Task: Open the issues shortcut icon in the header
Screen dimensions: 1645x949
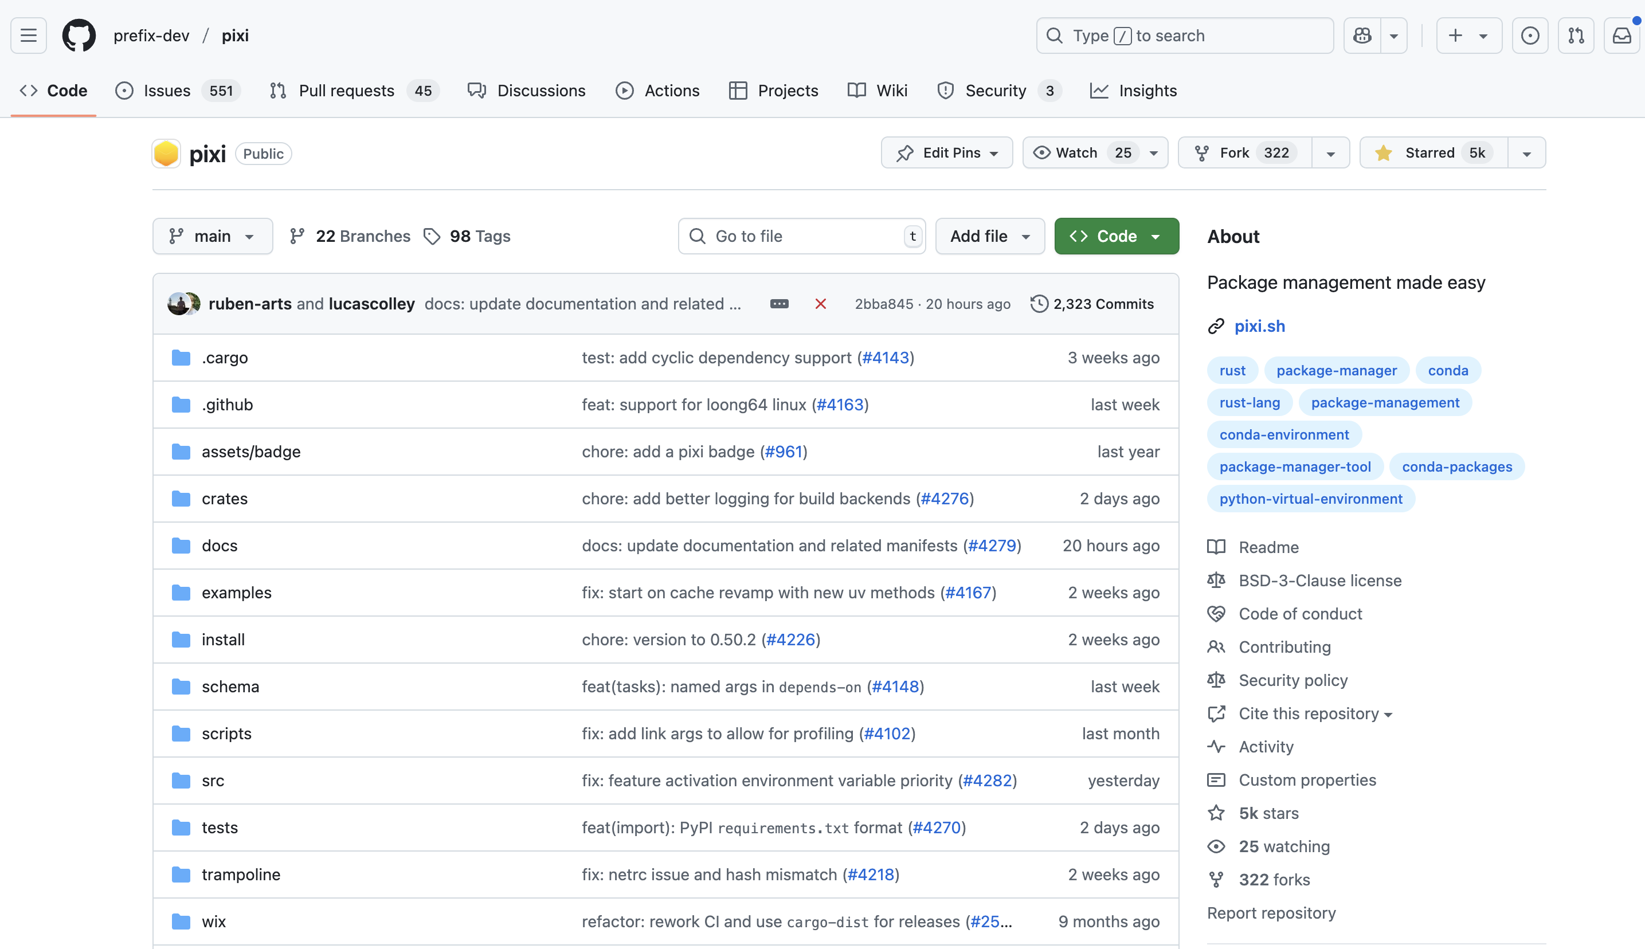Action: pos(1530,35)
